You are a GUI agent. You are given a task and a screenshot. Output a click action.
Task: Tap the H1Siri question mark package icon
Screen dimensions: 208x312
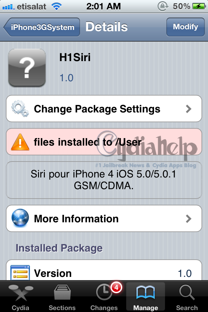pos(27,68)
